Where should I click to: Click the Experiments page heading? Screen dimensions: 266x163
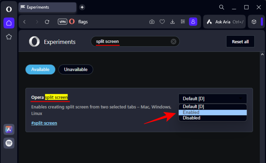pos(60,42)
